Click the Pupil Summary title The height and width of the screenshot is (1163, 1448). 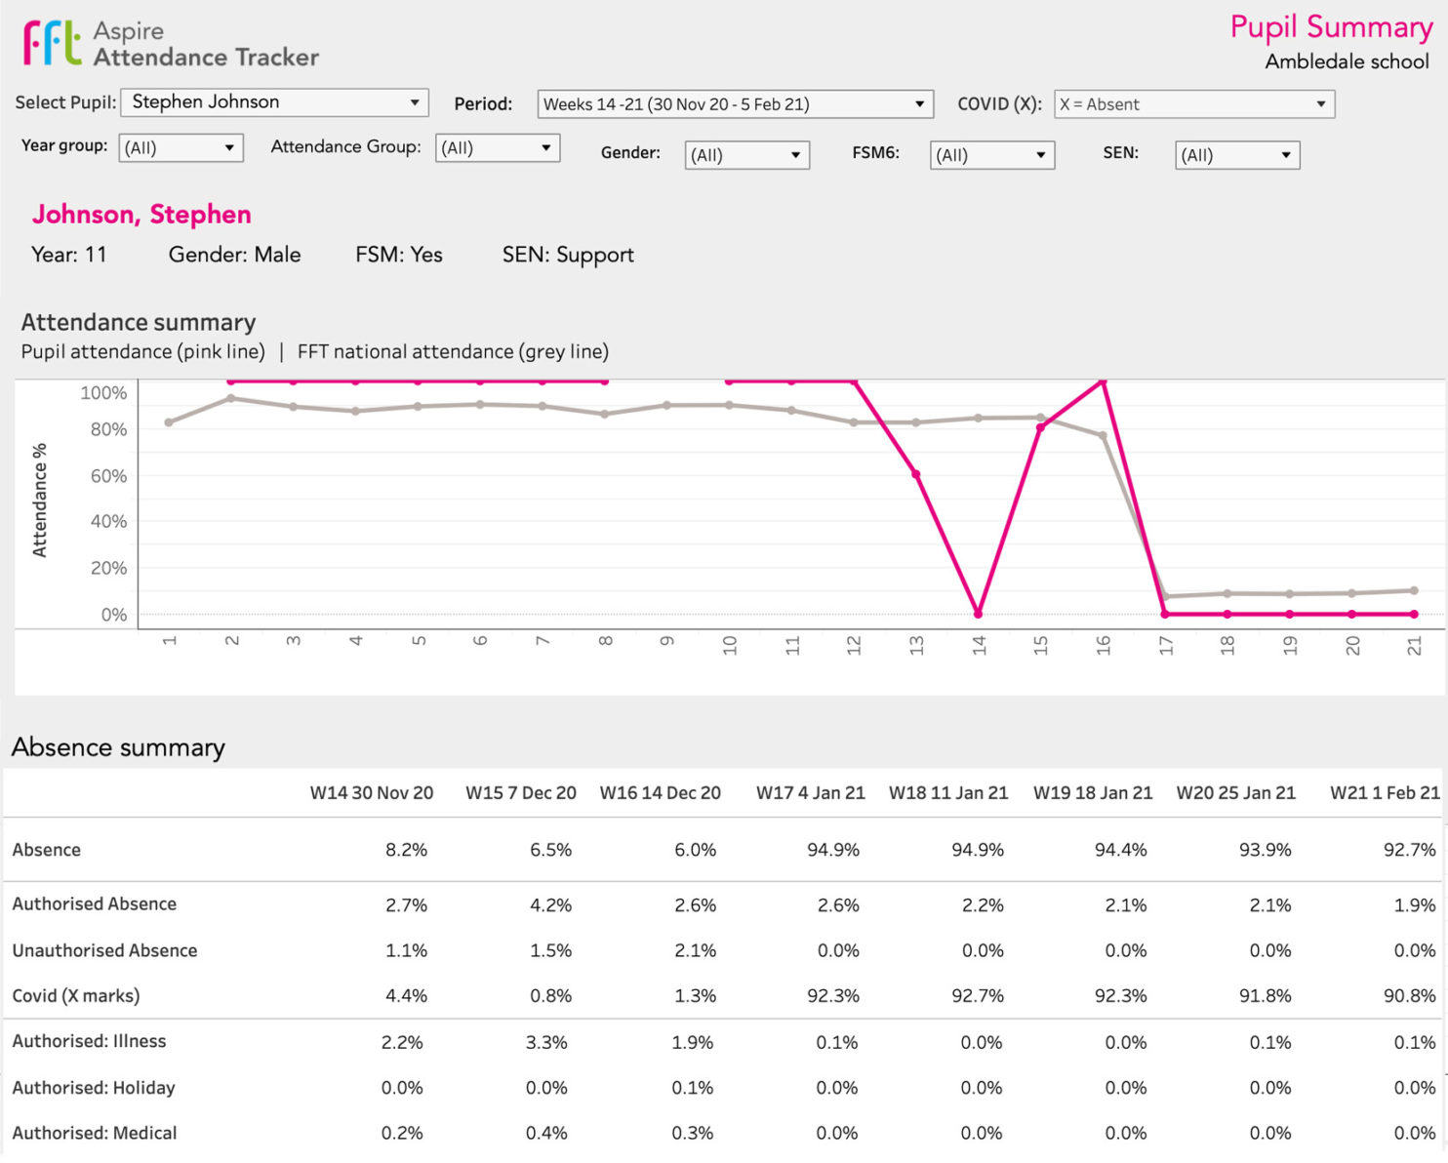1332,27
